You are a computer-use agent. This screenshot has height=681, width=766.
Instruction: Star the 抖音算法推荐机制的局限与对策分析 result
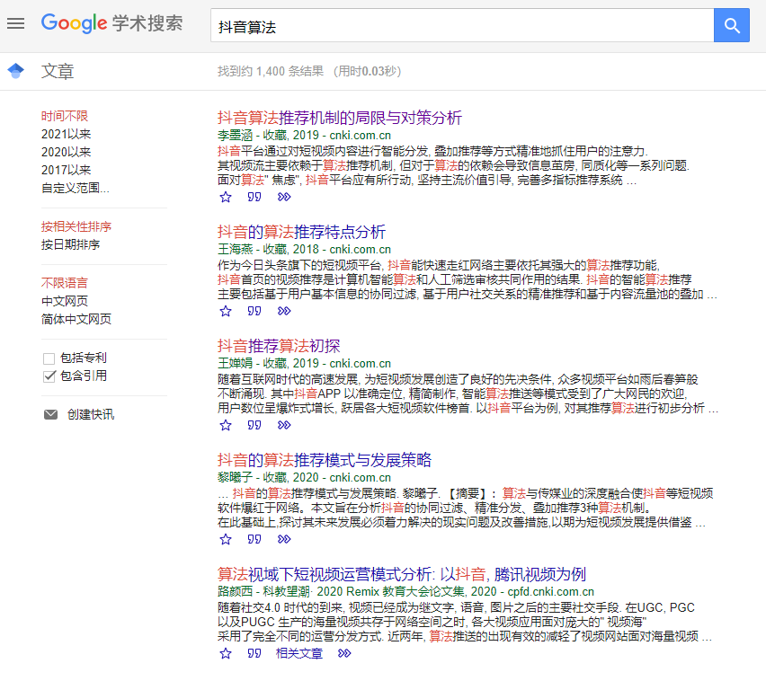(226, 198)
